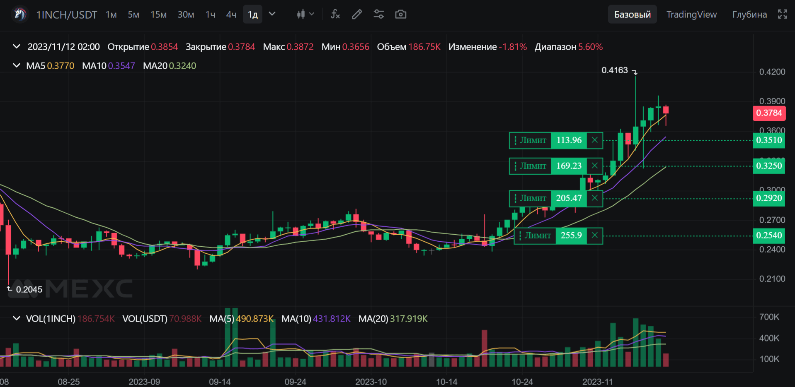Cancel the 205.47 limit order

(x=595, y=198)
